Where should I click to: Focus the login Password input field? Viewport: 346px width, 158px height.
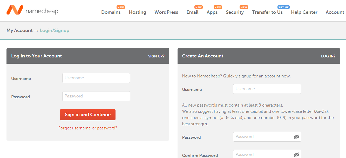[x=96, y=96]
